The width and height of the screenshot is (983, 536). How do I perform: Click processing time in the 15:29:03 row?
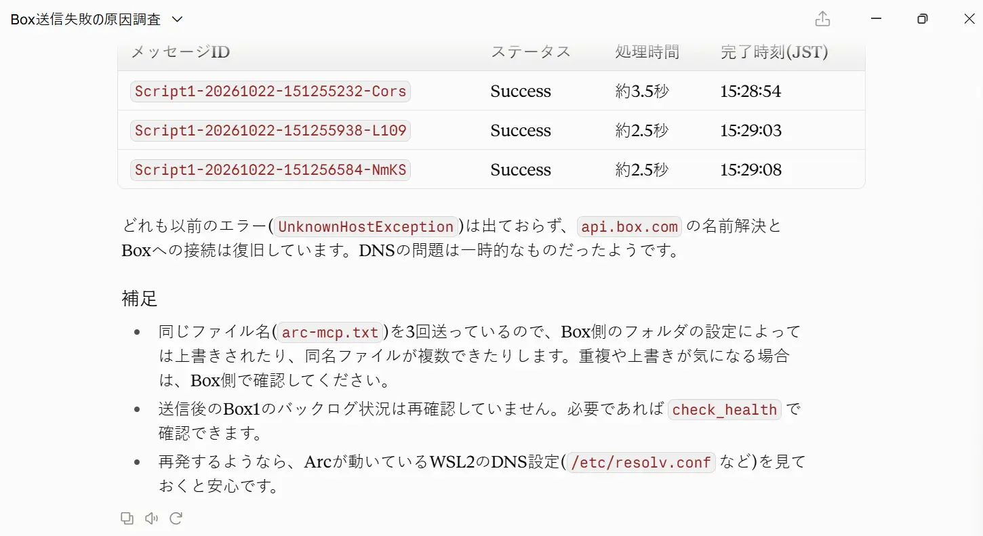(642, 130)
